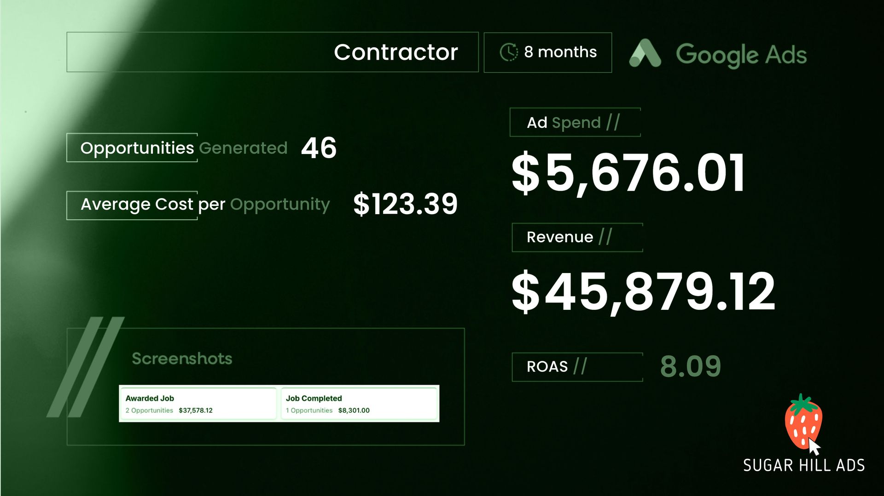
Task: Click the Google Ads wordmark text
Action: (741, 55)
